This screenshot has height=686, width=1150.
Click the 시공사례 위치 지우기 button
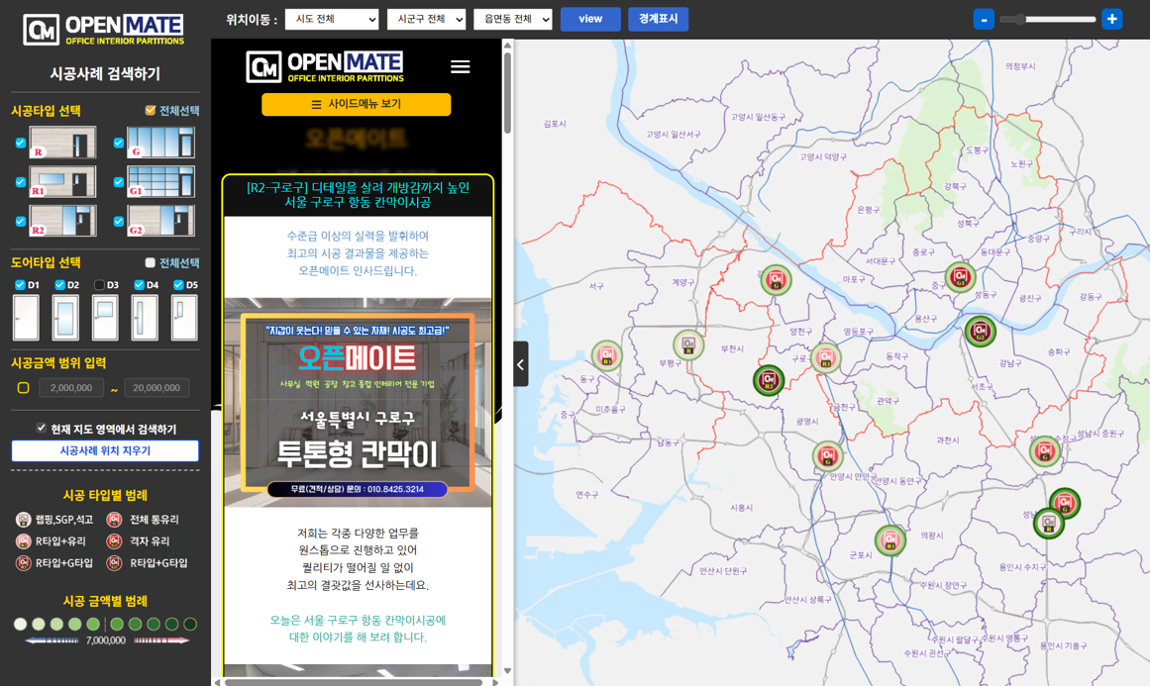coord(104,450)
